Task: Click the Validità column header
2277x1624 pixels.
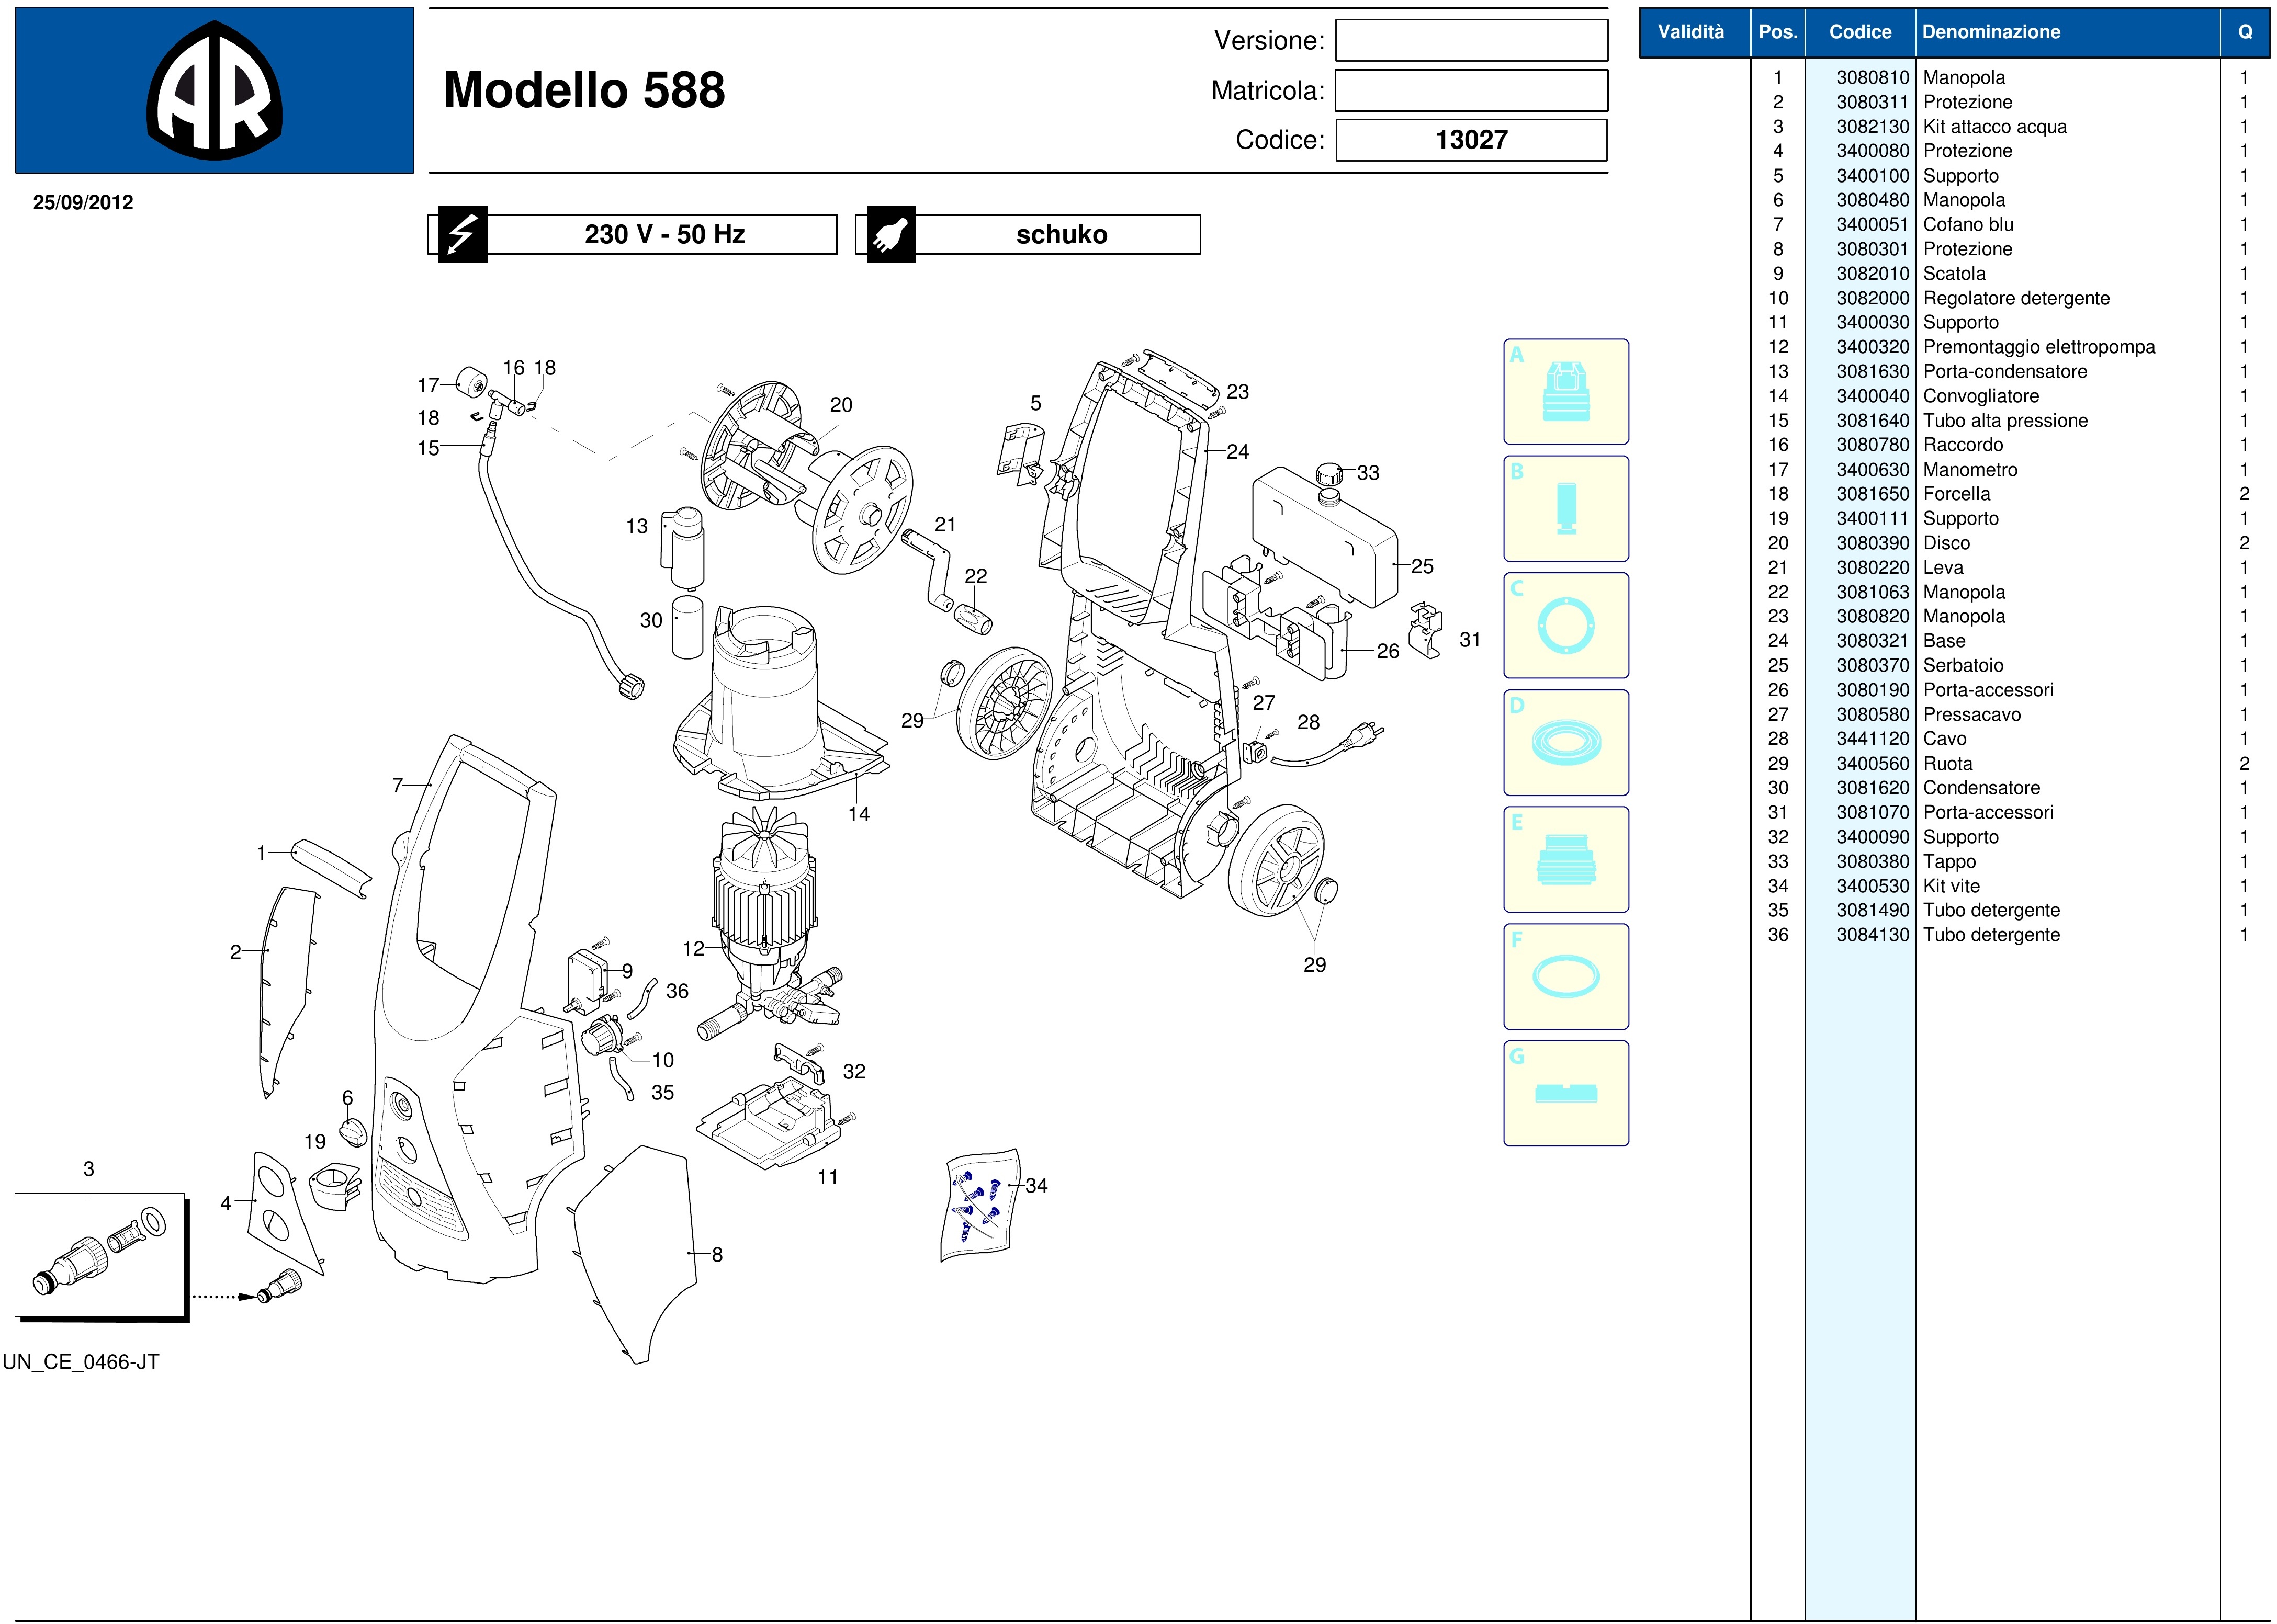Action: [1690, 32]
